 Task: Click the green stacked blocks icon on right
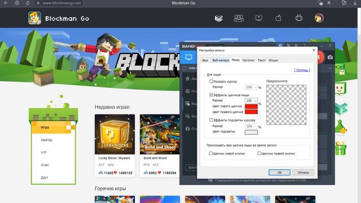click(x=341, y=109)
